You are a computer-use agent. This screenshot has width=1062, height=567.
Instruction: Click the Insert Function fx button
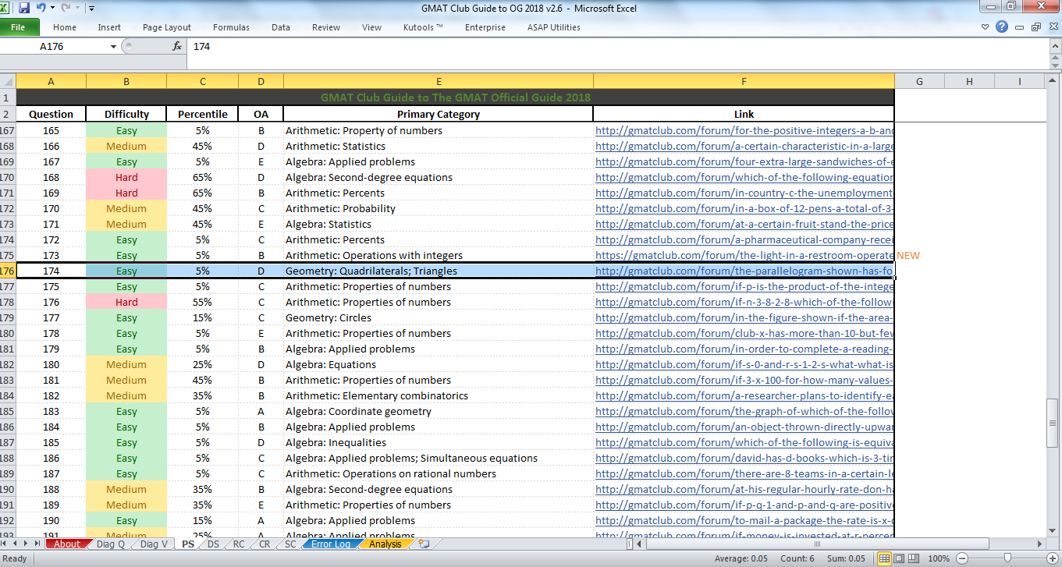point(177,47)
